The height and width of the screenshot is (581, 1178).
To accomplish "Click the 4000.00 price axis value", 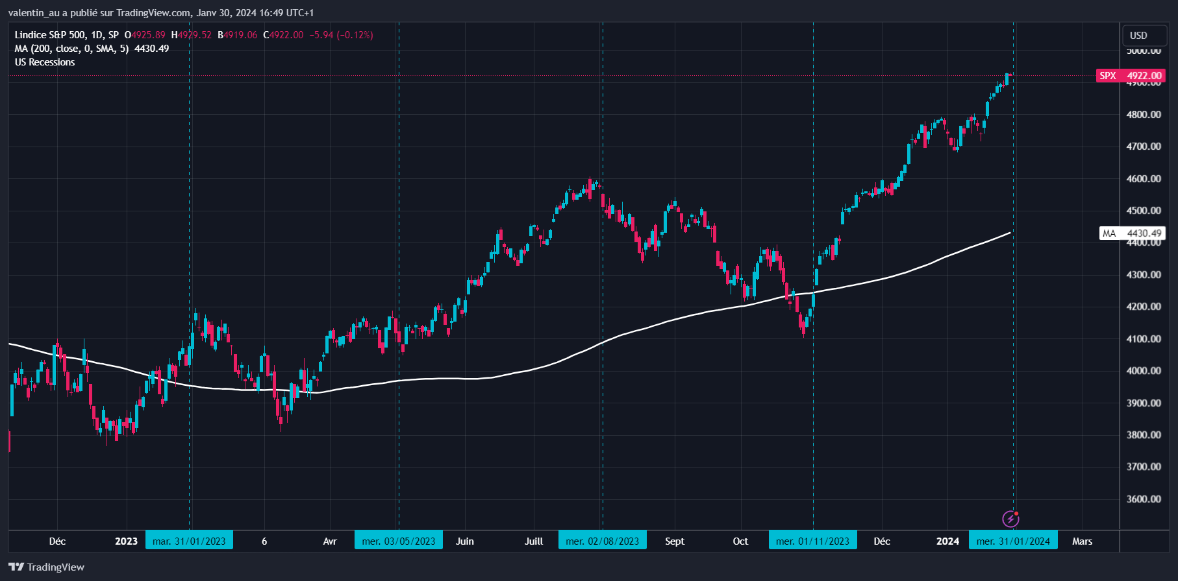I will pyautogui.click(x=1144, y=370).
